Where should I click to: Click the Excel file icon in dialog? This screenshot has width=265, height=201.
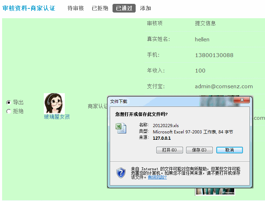coord(121,128)
